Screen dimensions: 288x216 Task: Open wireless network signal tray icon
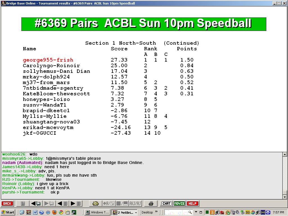point(263,212)
